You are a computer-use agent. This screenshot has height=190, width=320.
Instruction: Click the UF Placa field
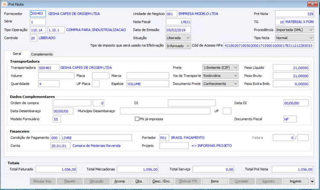pyautogui.click(x=96, y=84)
